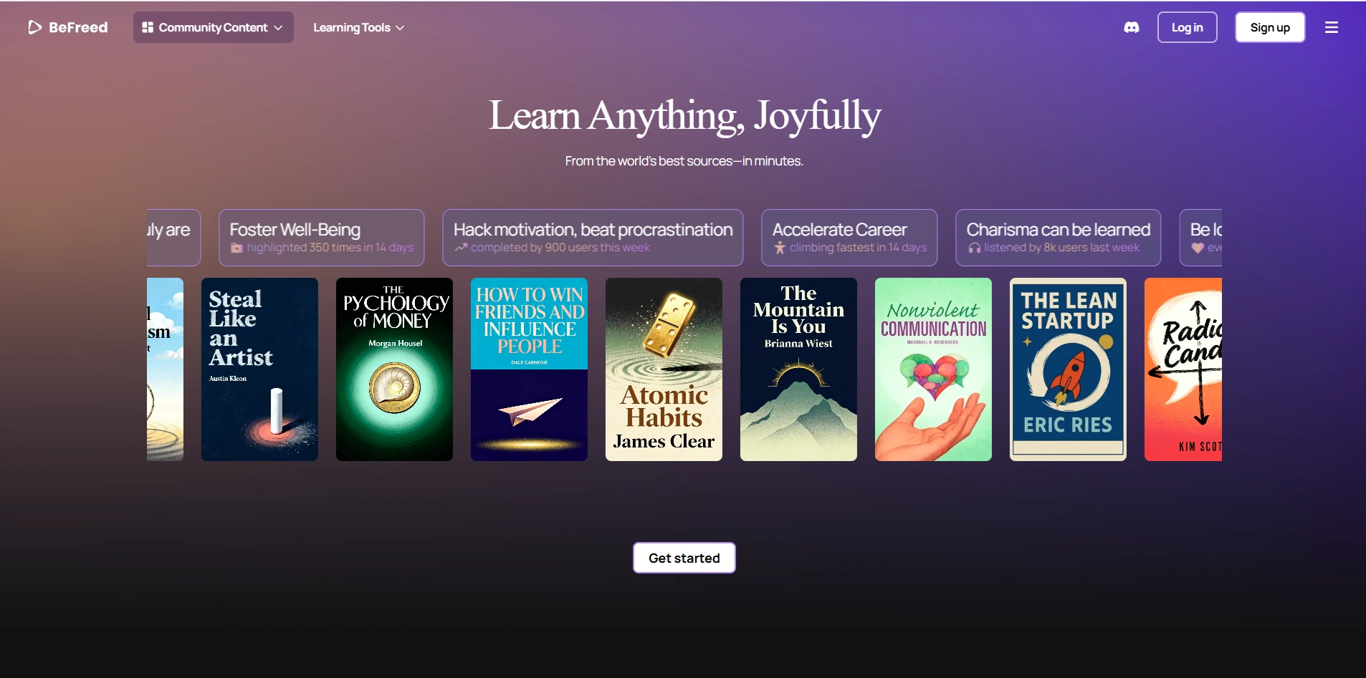1366x678 pixels.
Task: Open the Atomic Habits book cover
Action: tap(664, 369)
